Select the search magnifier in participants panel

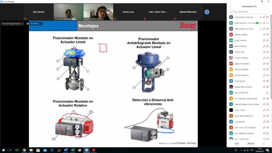click(232, 12)
